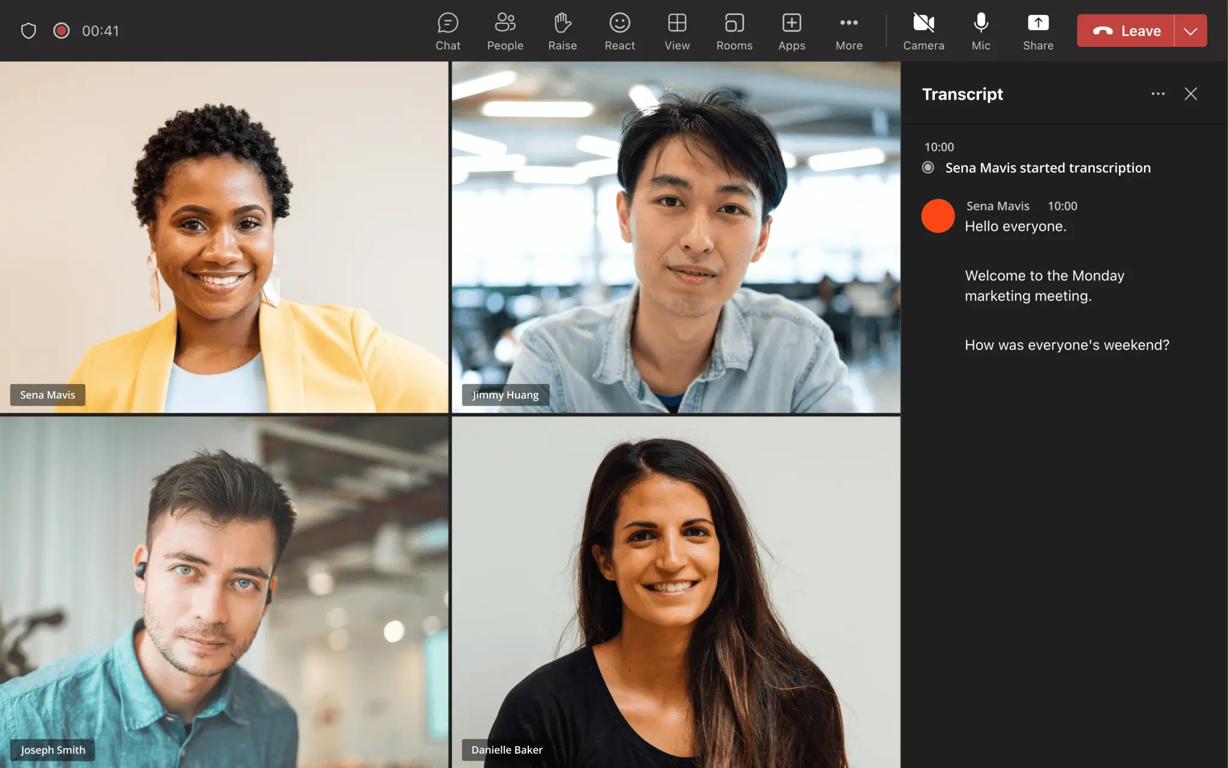The image size is (1228, 768).
Task: Open the React emoji menu
Action: coord(619,31)
